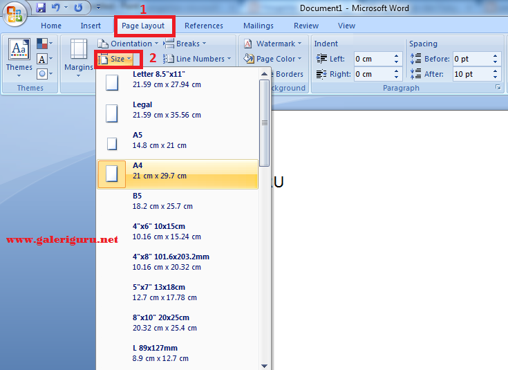Viewport: 508px width, 370px height.
Task: Click the Indent Left icon
Action: [x=321, y=59]
